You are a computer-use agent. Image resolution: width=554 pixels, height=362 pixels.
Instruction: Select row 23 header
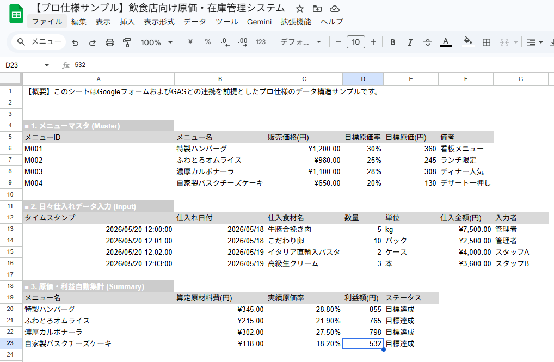coord(10,343)
